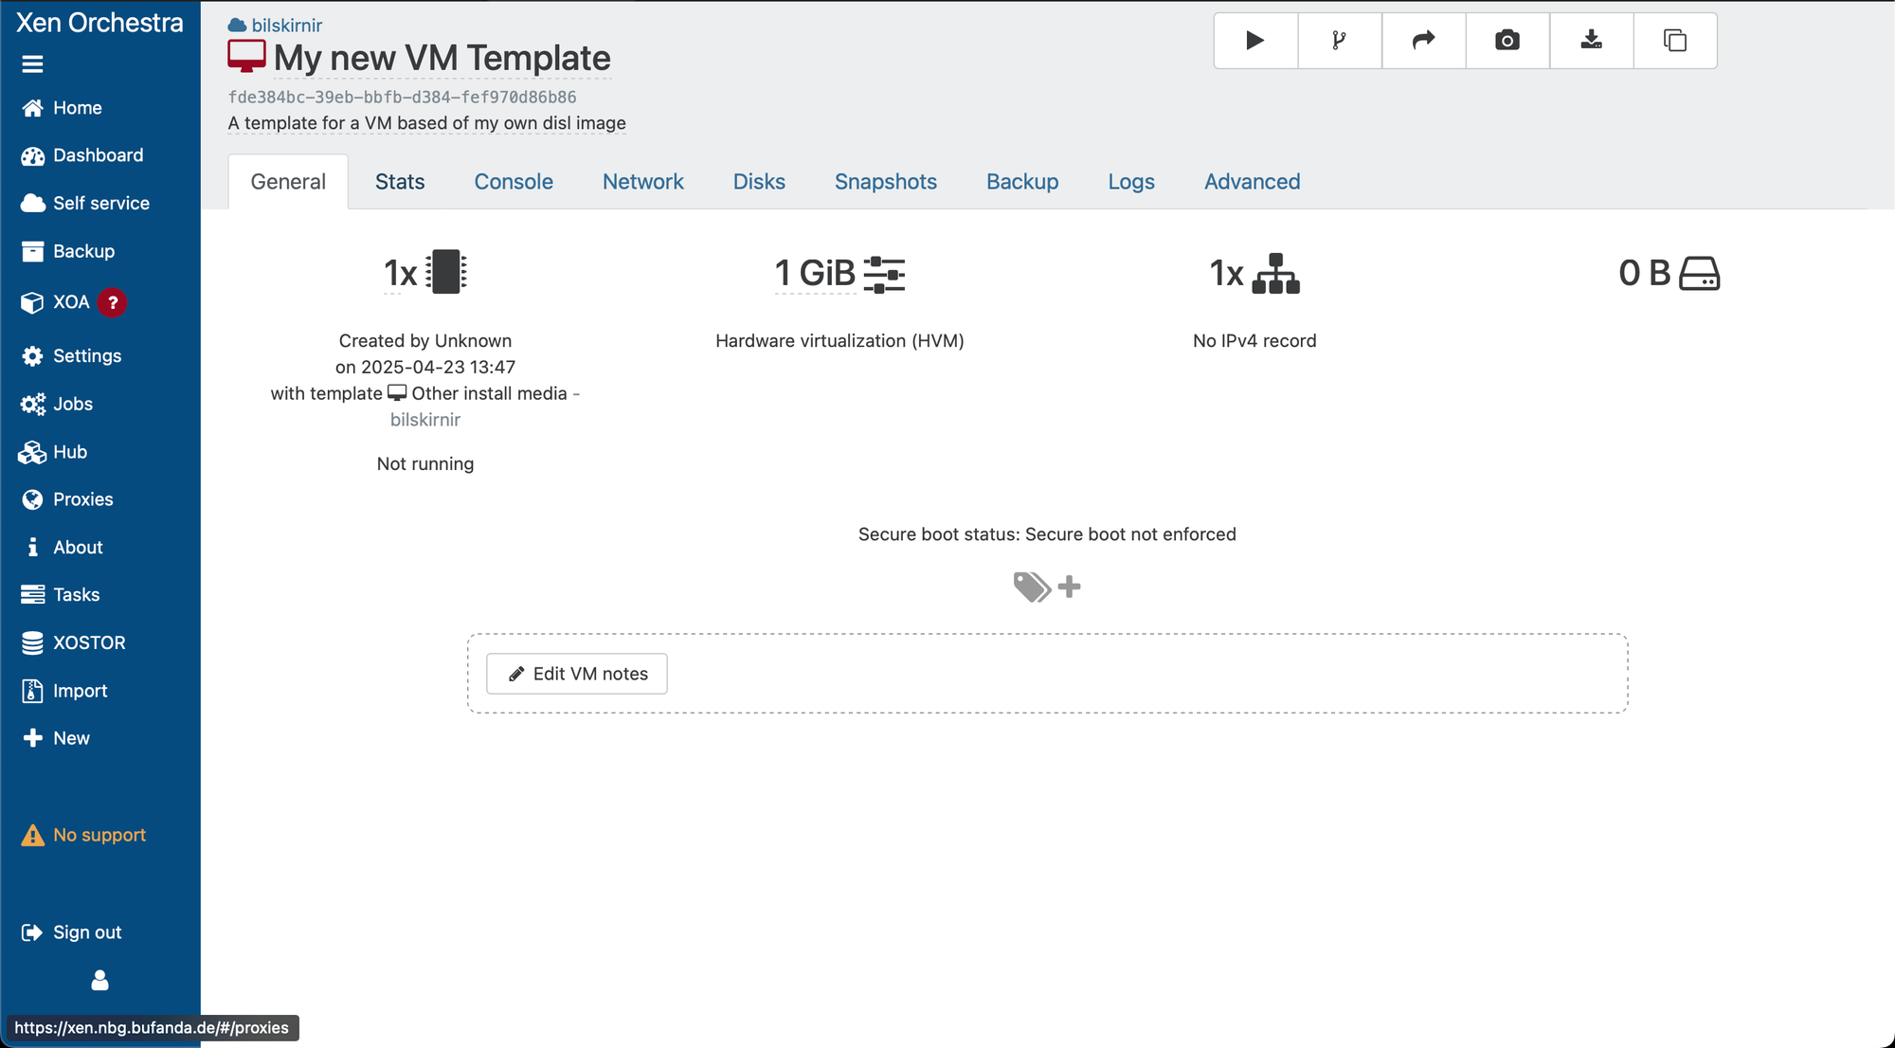This screenshot has height=1048, width=1895.
Task: Add a tag with the plus icon
Action: [1070, 587]
